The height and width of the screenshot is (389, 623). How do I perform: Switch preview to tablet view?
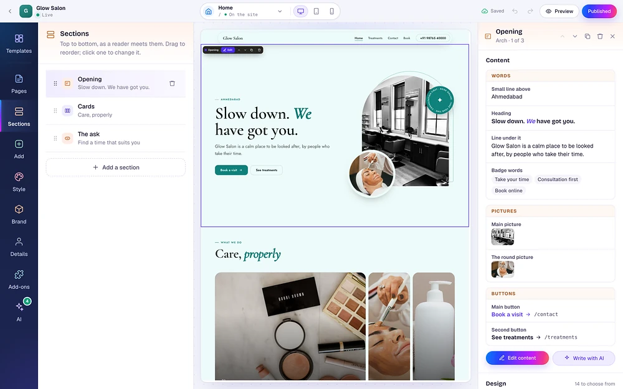coord(316,11)
